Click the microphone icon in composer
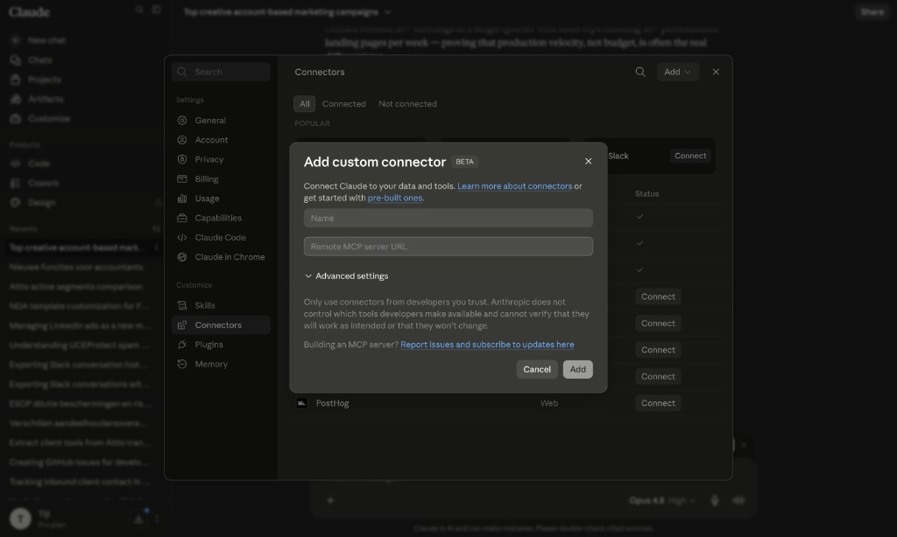Viewport: 897px width, 537px height. coord(715,500)
